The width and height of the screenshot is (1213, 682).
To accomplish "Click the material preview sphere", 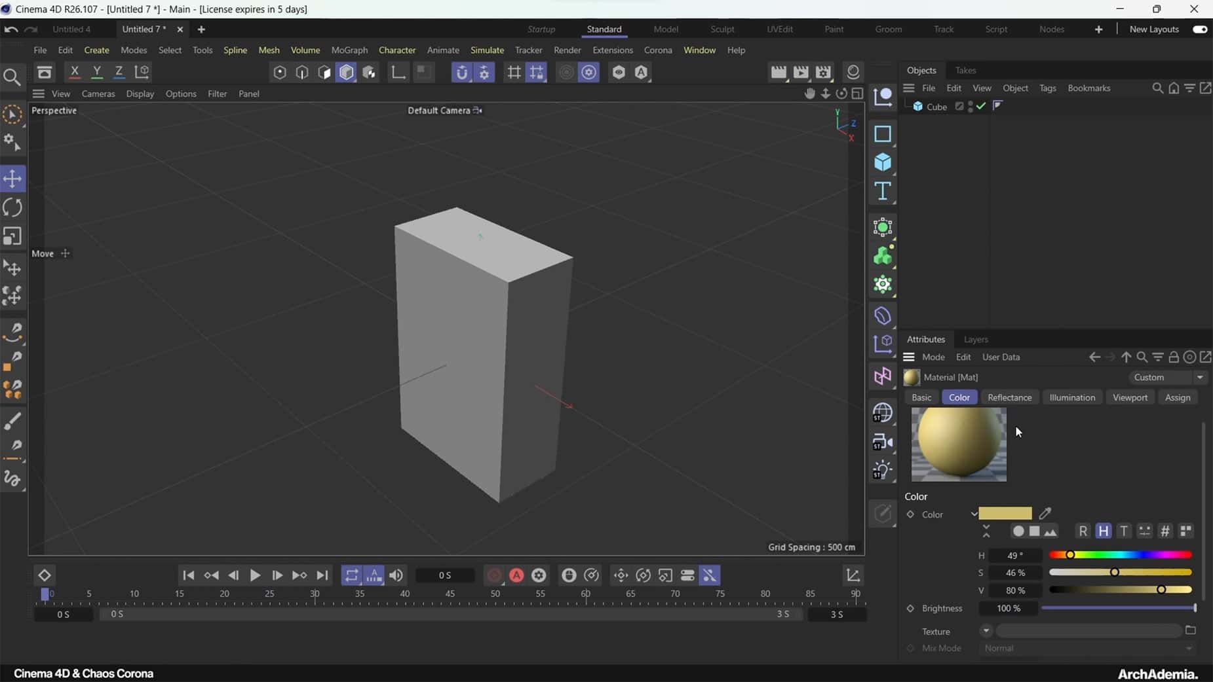I will pyautogui.click(x=959, y=444).
